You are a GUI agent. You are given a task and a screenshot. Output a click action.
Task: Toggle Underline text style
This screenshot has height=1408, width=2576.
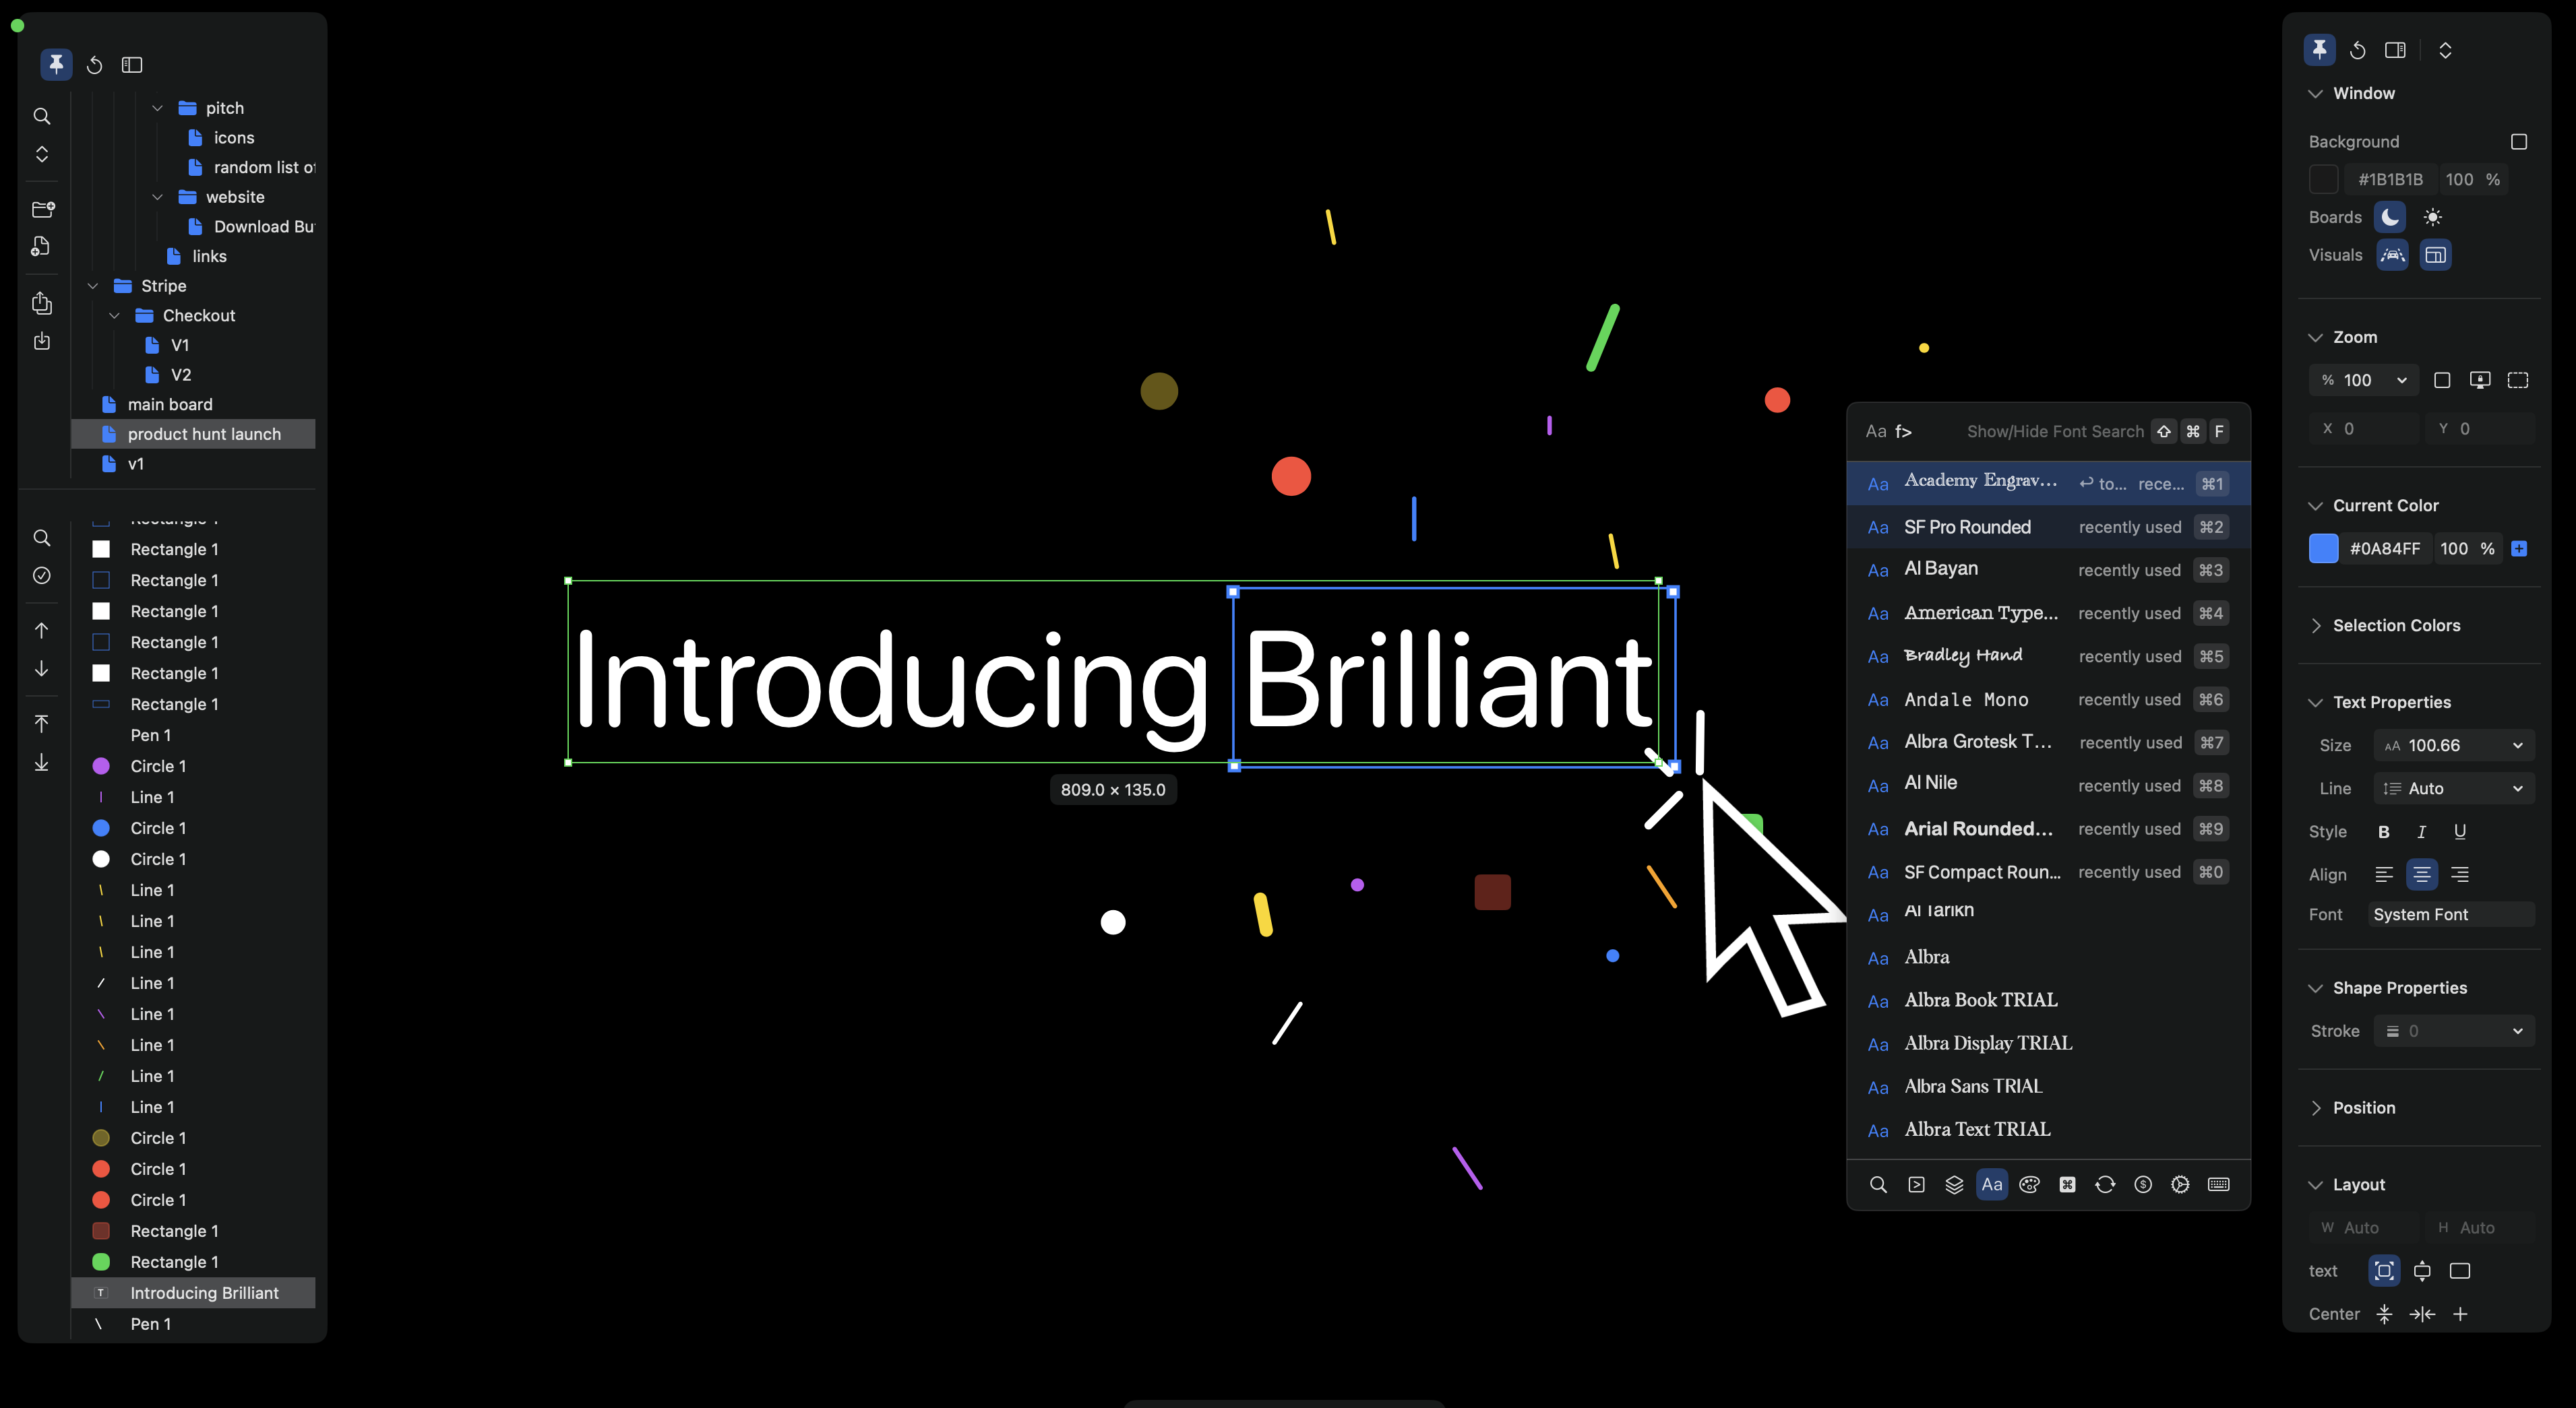coord(2459,831)
